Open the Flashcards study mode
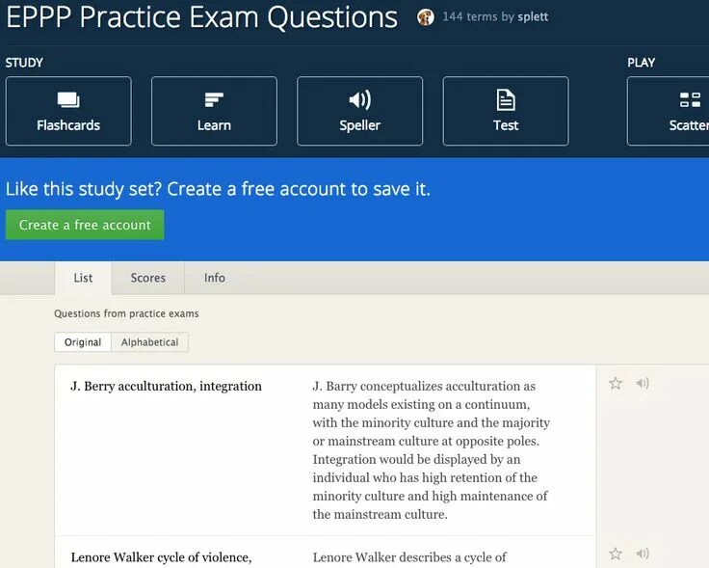The width and height of the screenshot is (709, 568). pyautogui.click(x=68, y=111)
